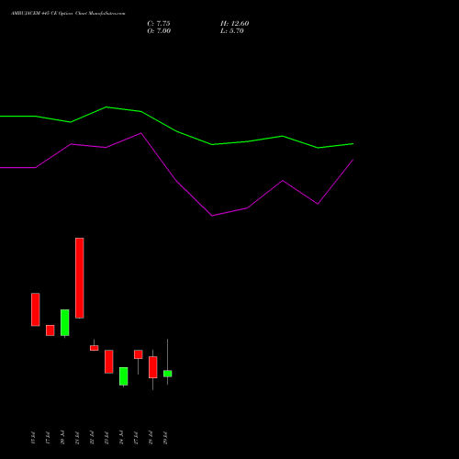
Task: Click the AMBUJACEM 445 CE Options chart title
Action: pyautogui.click(x=68, y=14)
